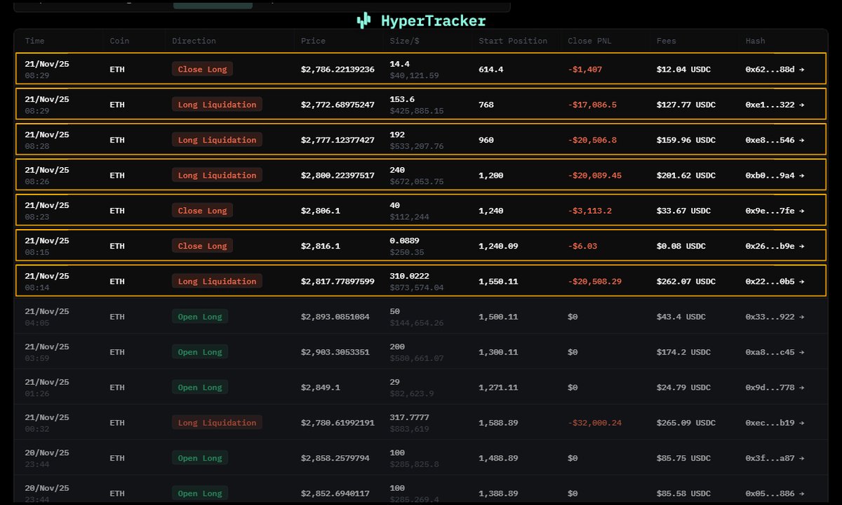This screenshot has height=505, width=842.
Task: Click the Start Position column header
Action: [x=513, y=41]
